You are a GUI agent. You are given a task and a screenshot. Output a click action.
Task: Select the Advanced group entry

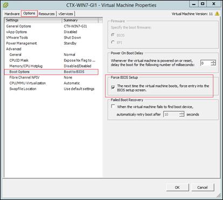pyautogui.click(x=13, y=49)
